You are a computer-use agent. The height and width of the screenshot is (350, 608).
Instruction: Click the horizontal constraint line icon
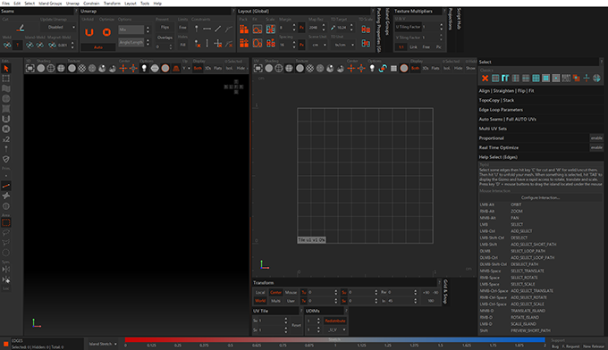pos(207,29)
